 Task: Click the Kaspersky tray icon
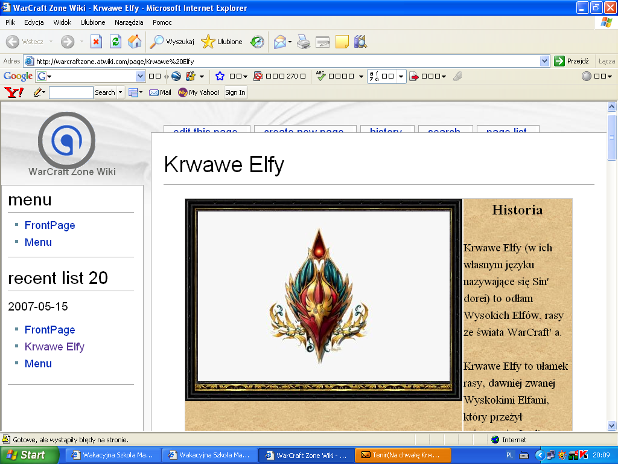[x=584, y=455]
